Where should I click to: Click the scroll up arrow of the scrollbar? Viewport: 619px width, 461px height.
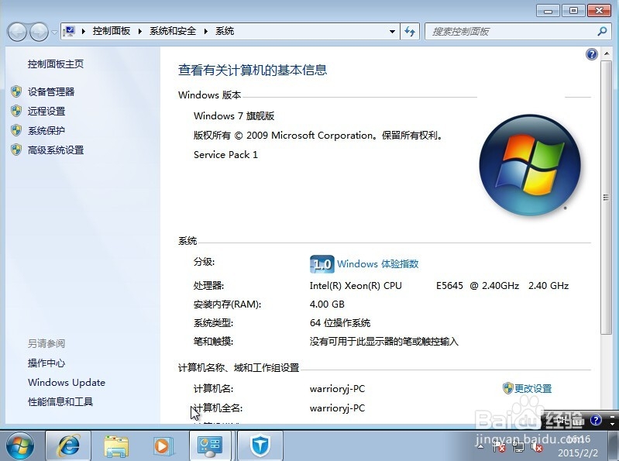pos(606,54)
